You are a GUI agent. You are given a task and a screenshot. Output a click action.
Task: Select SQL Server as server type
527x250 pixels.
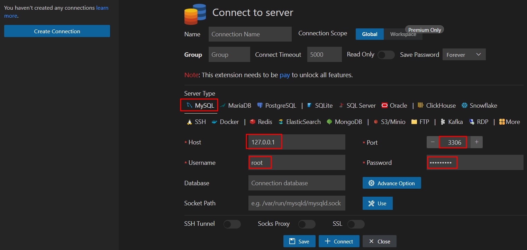point(357,106)
